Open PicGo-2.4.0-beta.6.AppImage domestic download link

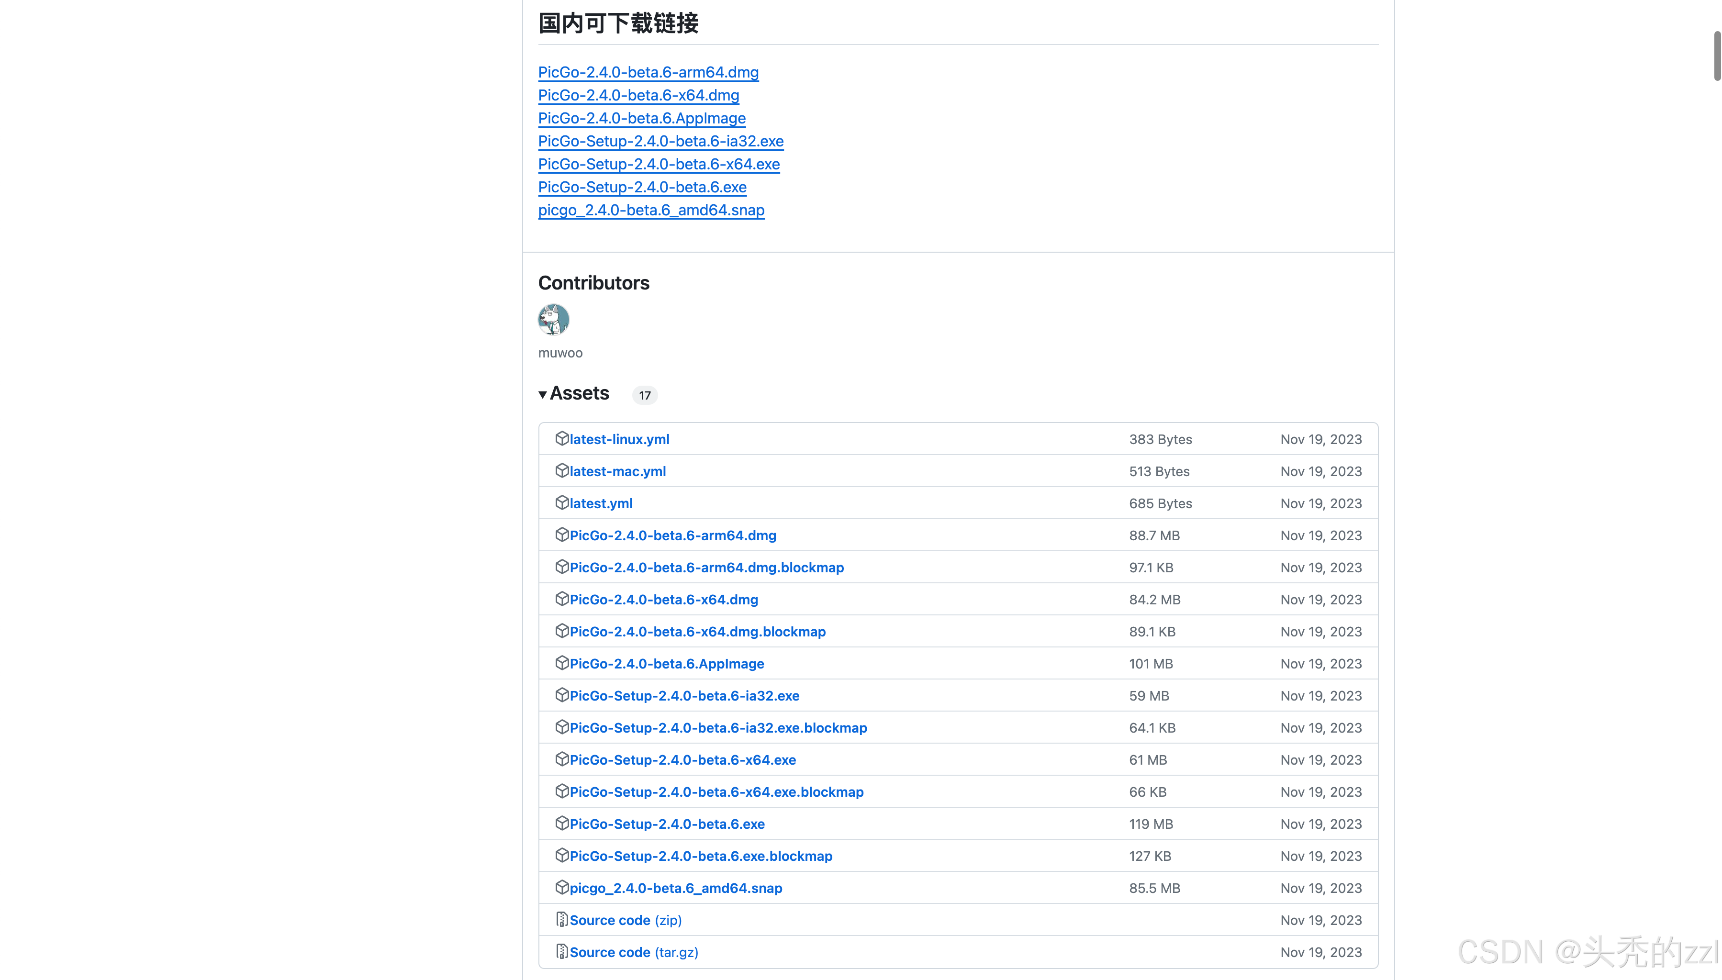641,119
